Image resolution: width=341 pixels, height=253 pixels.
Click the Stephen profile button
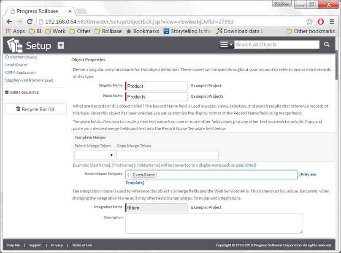(x=281, y=4)
